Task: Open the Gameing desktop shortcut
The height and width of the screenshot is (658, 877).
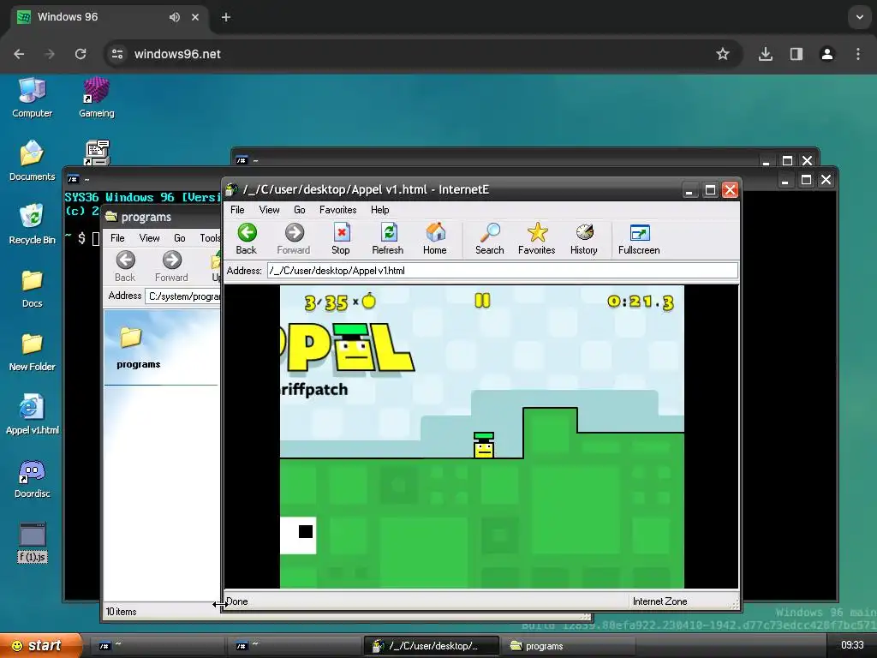Action: 96,98
